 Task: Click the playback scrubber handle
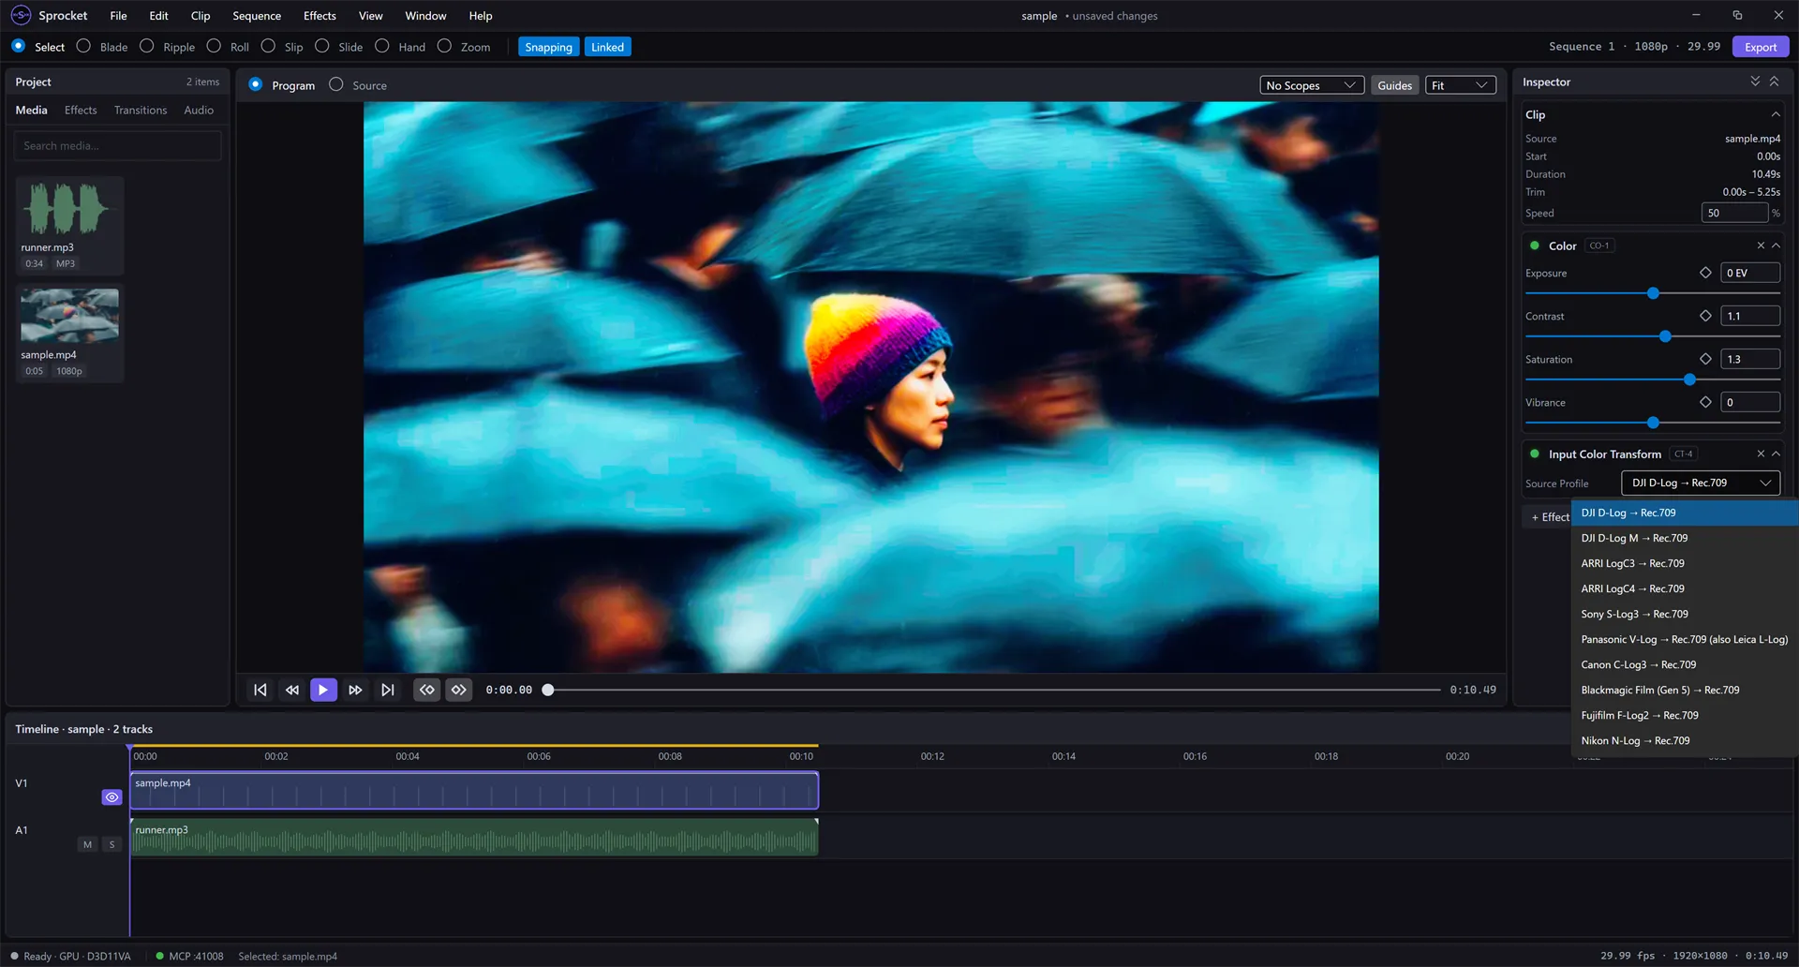tap(548, 690)
